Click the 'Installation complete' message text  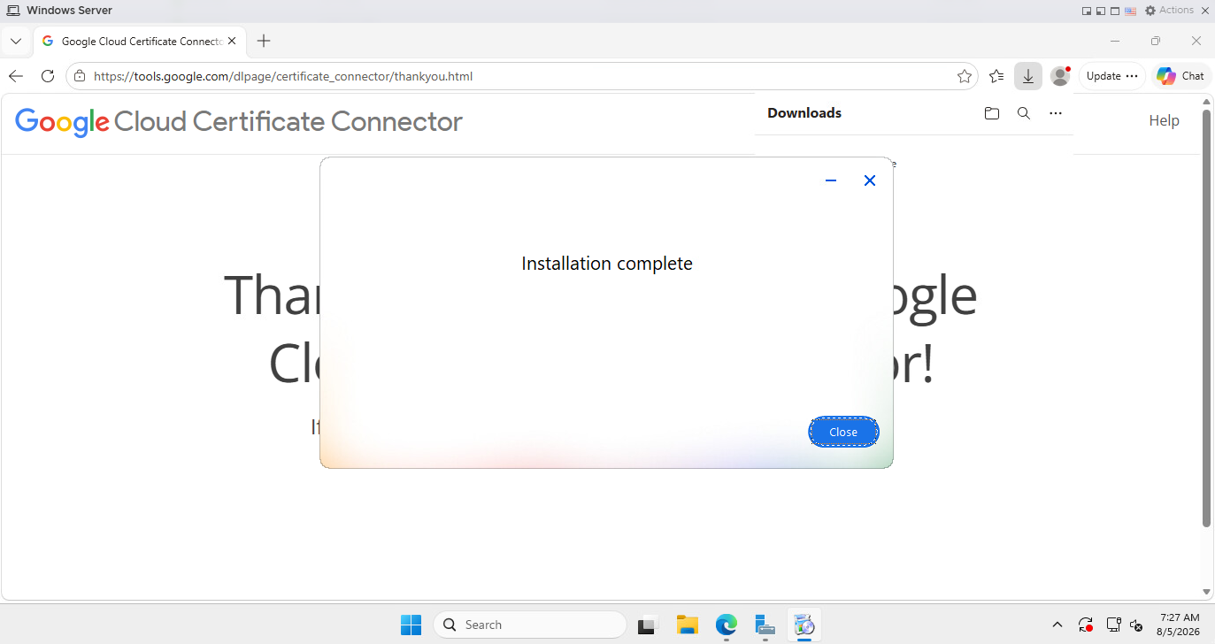[607, 264]
